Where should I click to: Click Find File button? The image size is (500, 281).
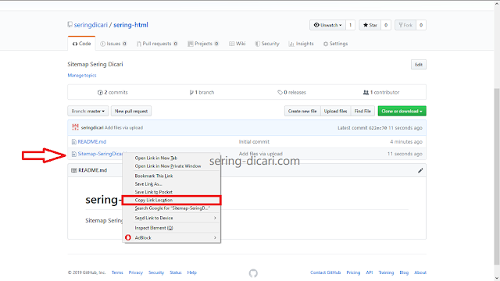(x=362, y=111)
